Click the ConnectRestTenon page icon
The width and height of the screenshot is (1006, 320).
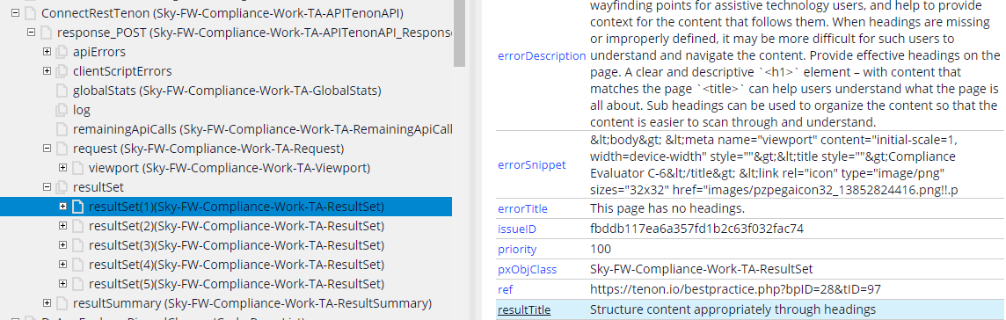point(30,13)
